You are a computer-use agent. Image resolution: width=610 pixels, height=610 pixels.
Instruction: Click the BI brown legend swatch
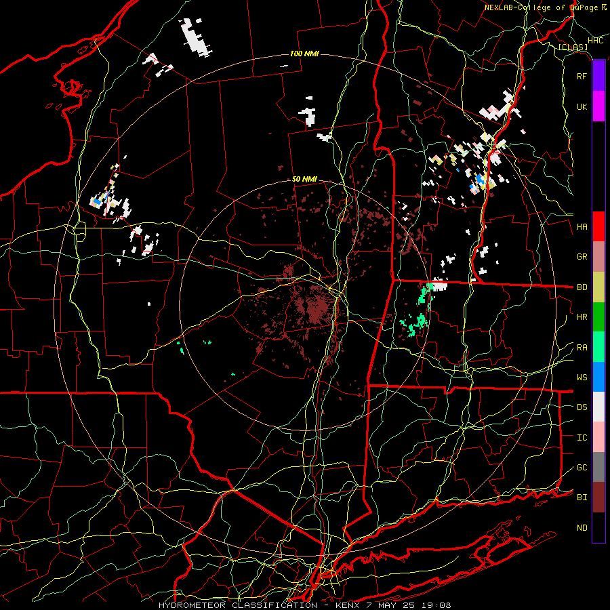(598, 497)
